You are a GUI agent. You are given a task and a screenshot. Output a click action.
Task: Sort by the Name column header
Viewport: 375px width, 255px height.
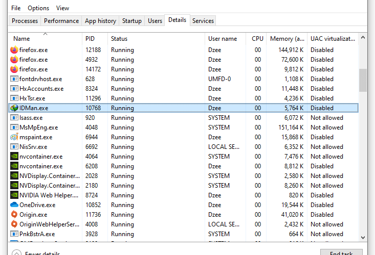point(46,39)
